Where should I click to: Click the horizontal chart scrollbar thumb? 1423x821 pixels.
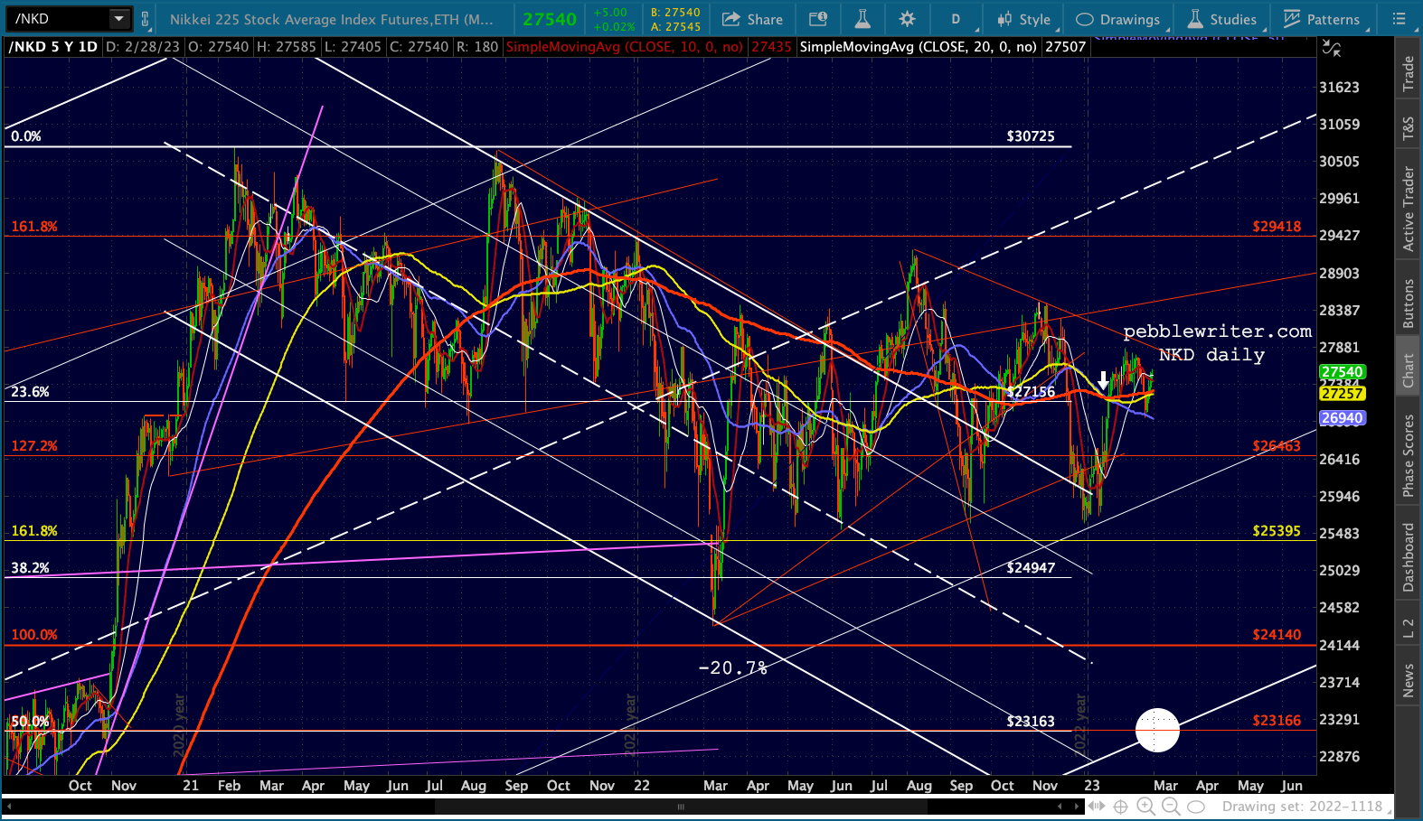click(x=680, y=807)
